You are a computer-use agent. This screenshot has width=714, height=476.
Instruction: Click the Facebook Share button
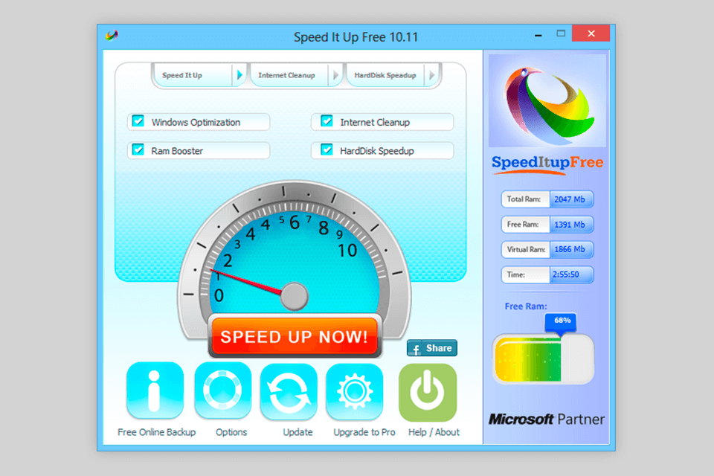pos(431,348)
